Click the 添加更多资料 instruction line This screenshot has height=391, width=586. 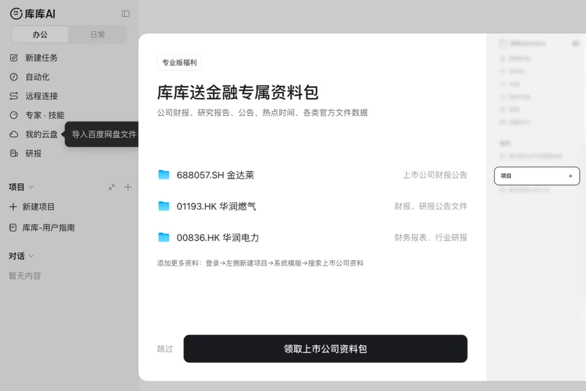point(260,263)
